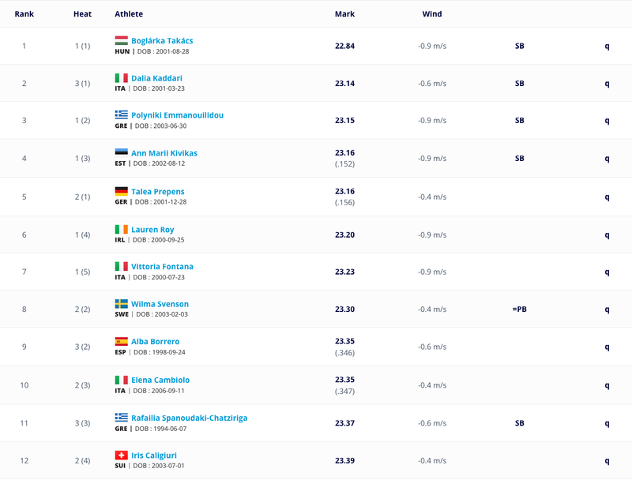Screen dimensions: 632x480
Task: Open Boglárka Takács athlete profile
Action: (x=162, y=41)
